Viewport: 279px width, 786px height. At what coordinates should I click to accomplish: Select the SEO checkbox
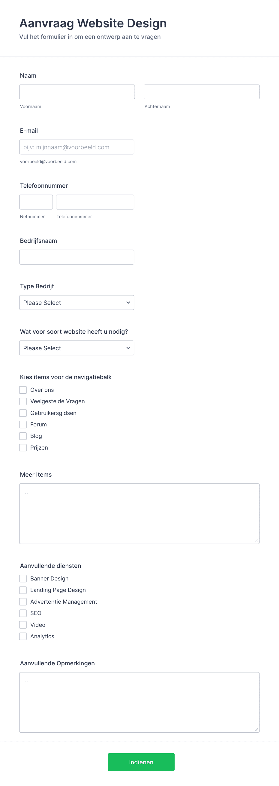coord(23,613)
